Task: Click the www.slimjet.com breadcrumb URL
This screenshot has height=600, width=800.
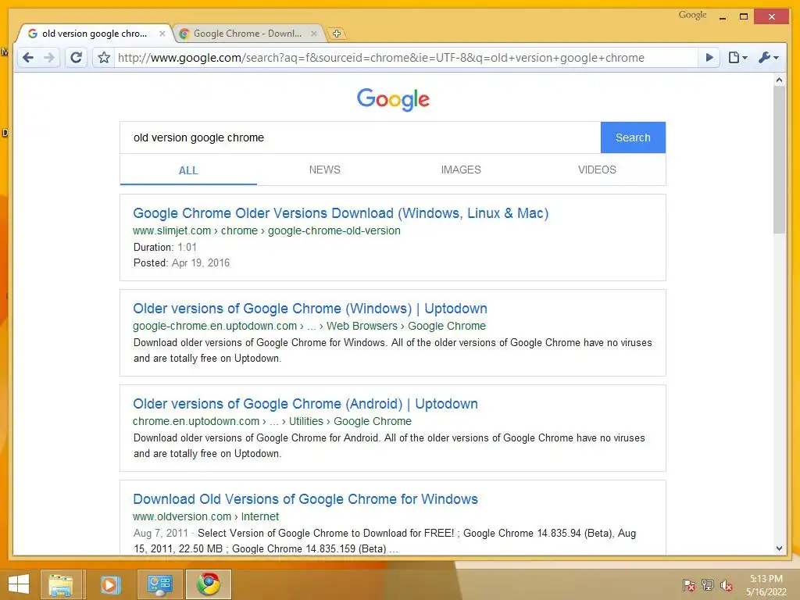Action: coord(266,230)
